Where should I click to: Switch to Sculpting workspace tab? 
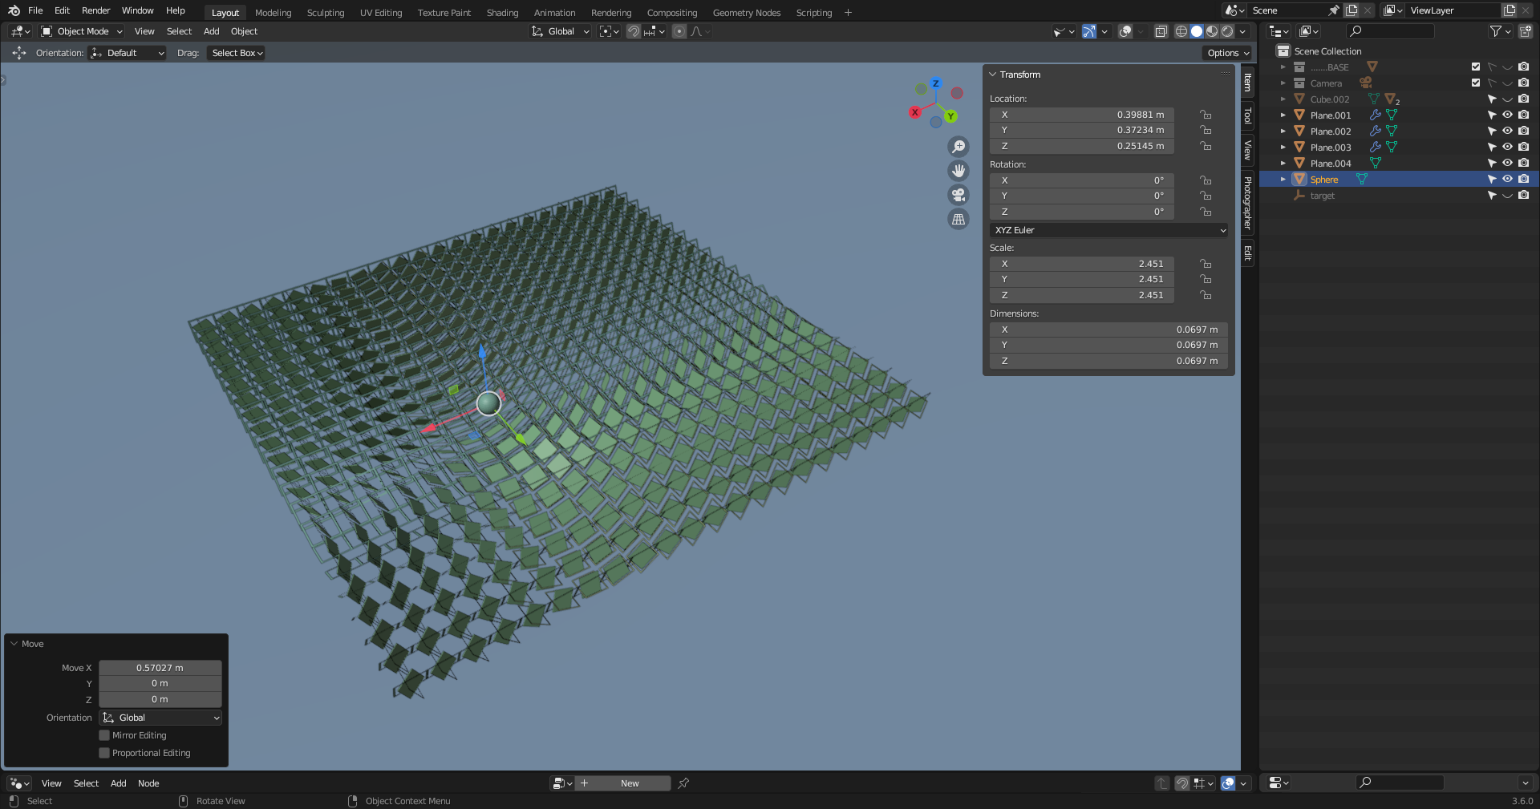(326, 13)
